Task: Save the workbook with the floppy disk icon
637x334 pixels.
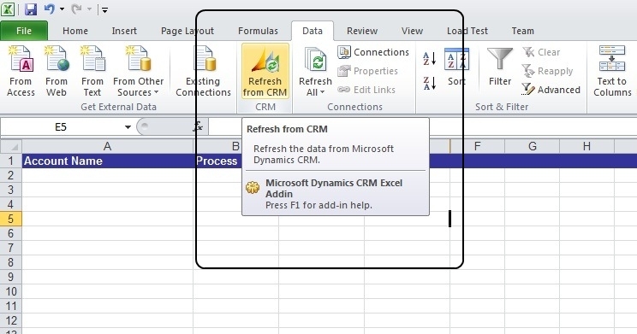Action: pos(31,9)
